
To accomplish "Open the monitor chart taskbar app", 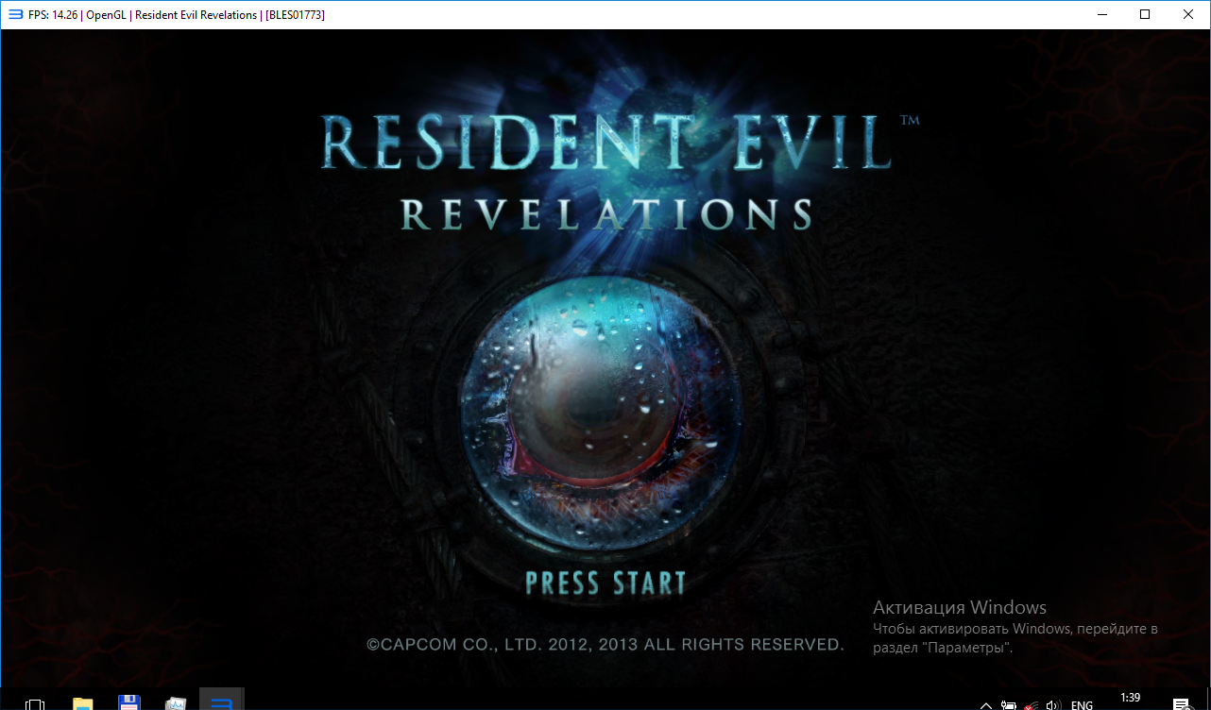I will pos(176,703).
